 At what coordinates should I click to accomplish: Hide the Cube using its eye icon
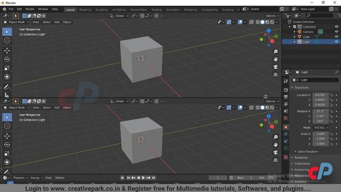[336, 37]
